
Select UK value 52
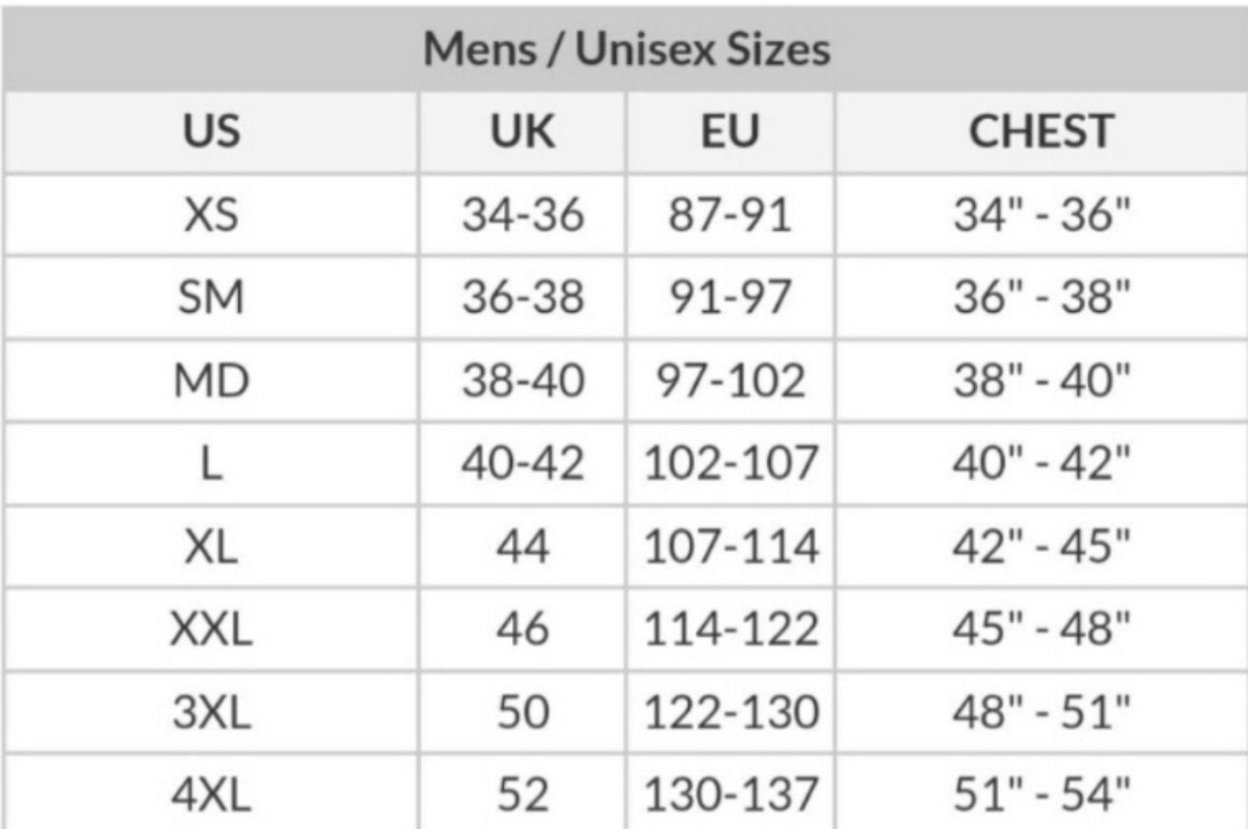tap(523, 795)
